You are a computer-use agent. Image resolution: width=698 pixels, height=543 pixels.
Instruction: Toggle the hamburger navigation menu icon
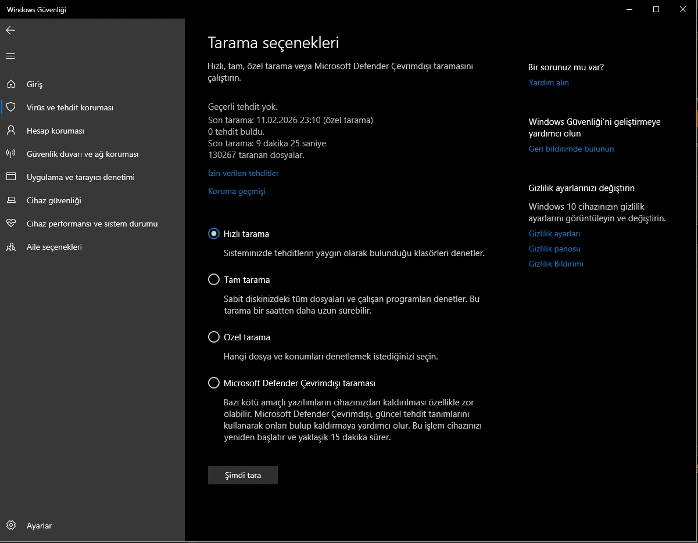click(10, 56)
